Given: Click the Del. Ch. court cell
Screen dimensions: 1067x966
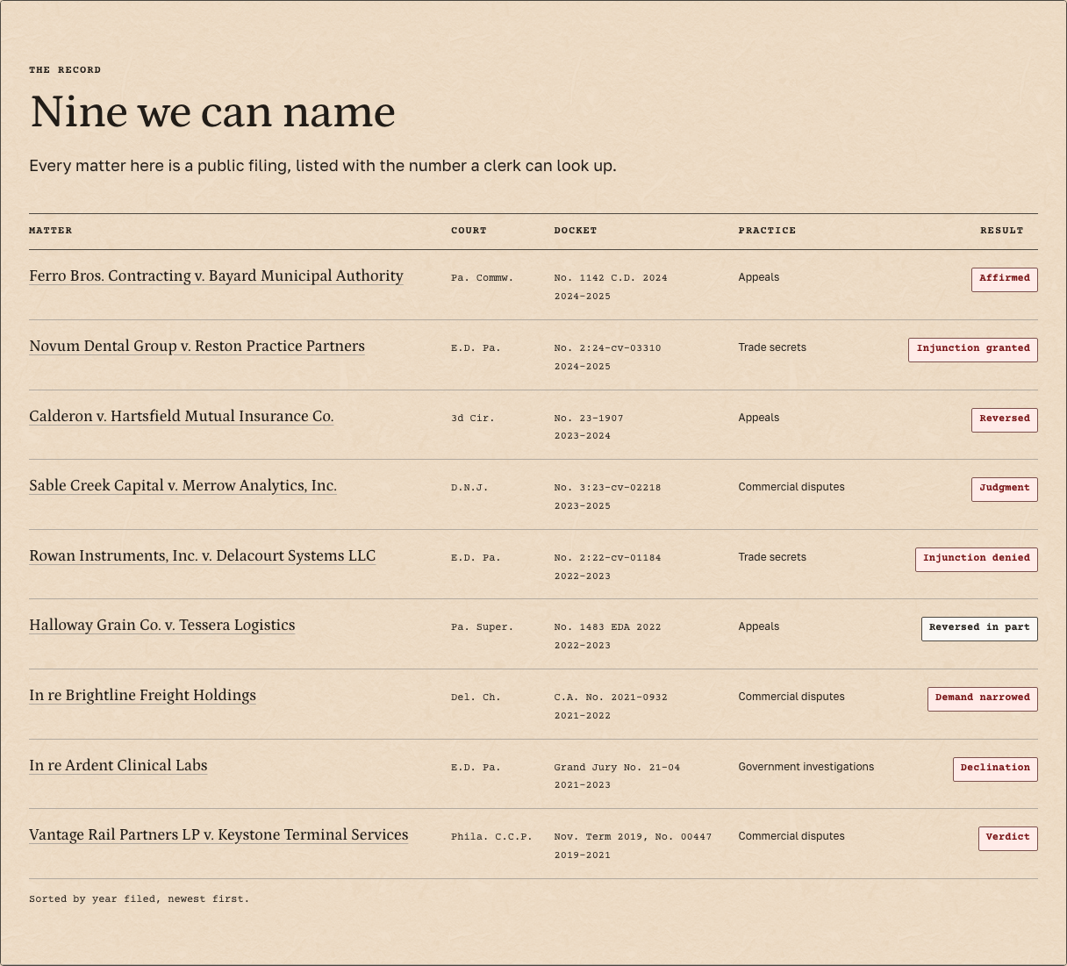Looking at the screenshot, I should tap(476, 698).
